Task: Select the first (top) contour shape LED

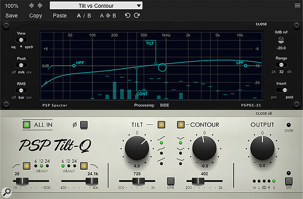Action: tap(180, 143)
